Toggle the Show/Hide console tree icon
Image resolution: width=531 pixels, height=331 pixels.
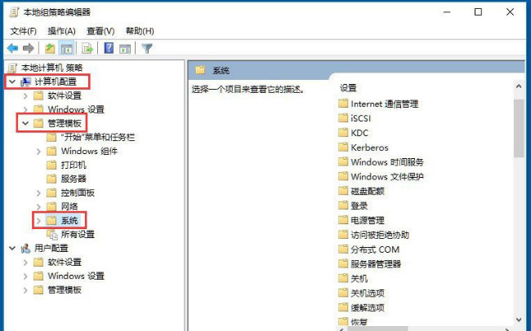(66, 49)
